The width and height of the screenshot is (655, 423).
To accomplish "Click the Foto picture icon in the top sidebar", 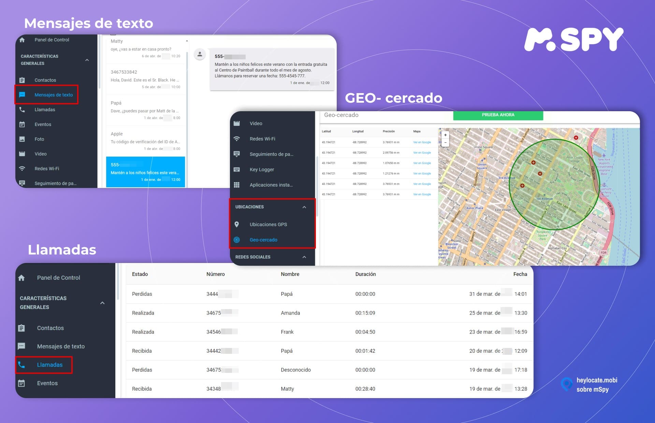I will (x=22, y=139).
